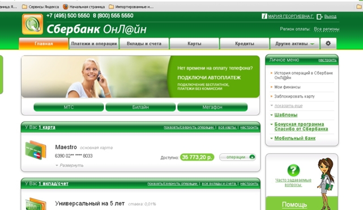Image resolution: width=363 pixels, height=210 pixels.
Task: Click the Maestro card icon
Action: pos(36,150)
